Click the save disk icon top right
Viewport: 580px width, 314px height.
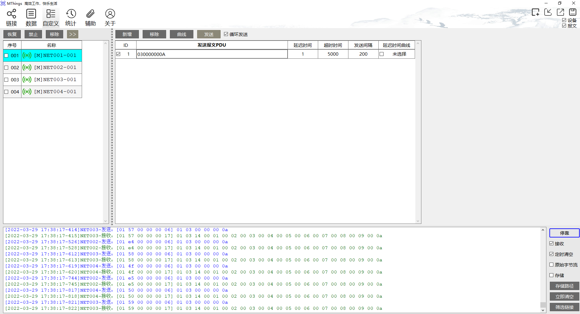coord(572,12)
